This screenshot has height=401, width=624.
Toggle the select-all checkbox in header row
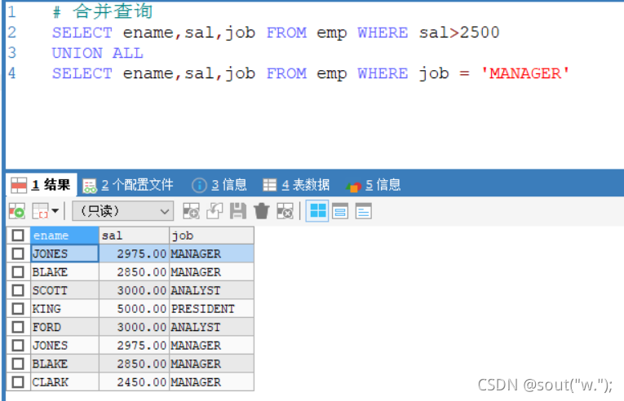(18, 236)
